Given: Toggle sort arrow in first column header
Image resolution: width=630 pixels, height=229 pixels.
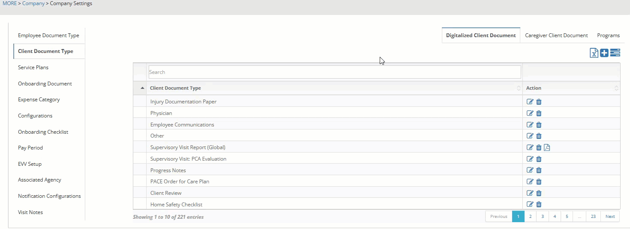Looking at the screenshot, I should [142, 88].
